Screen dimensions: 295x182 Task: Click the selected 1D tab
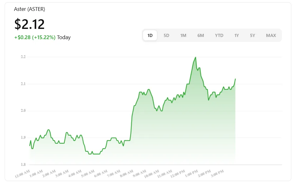(x=150, y=35)
